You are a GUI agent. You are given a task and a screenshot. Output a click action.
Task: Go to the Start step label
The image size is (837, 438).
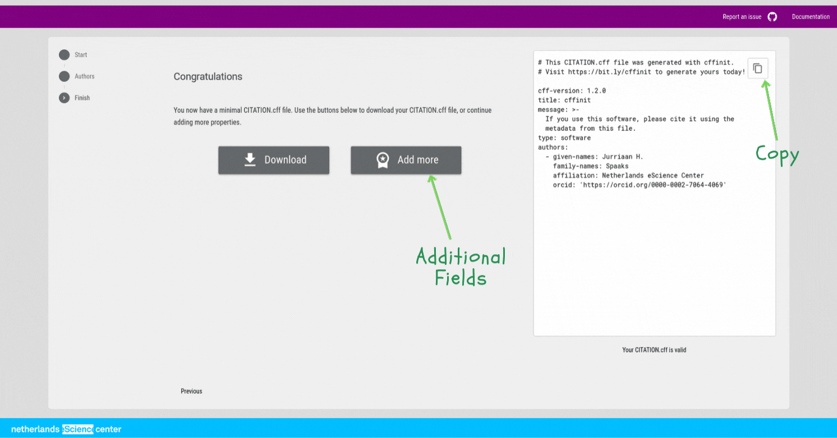click(x=81, y=55)
